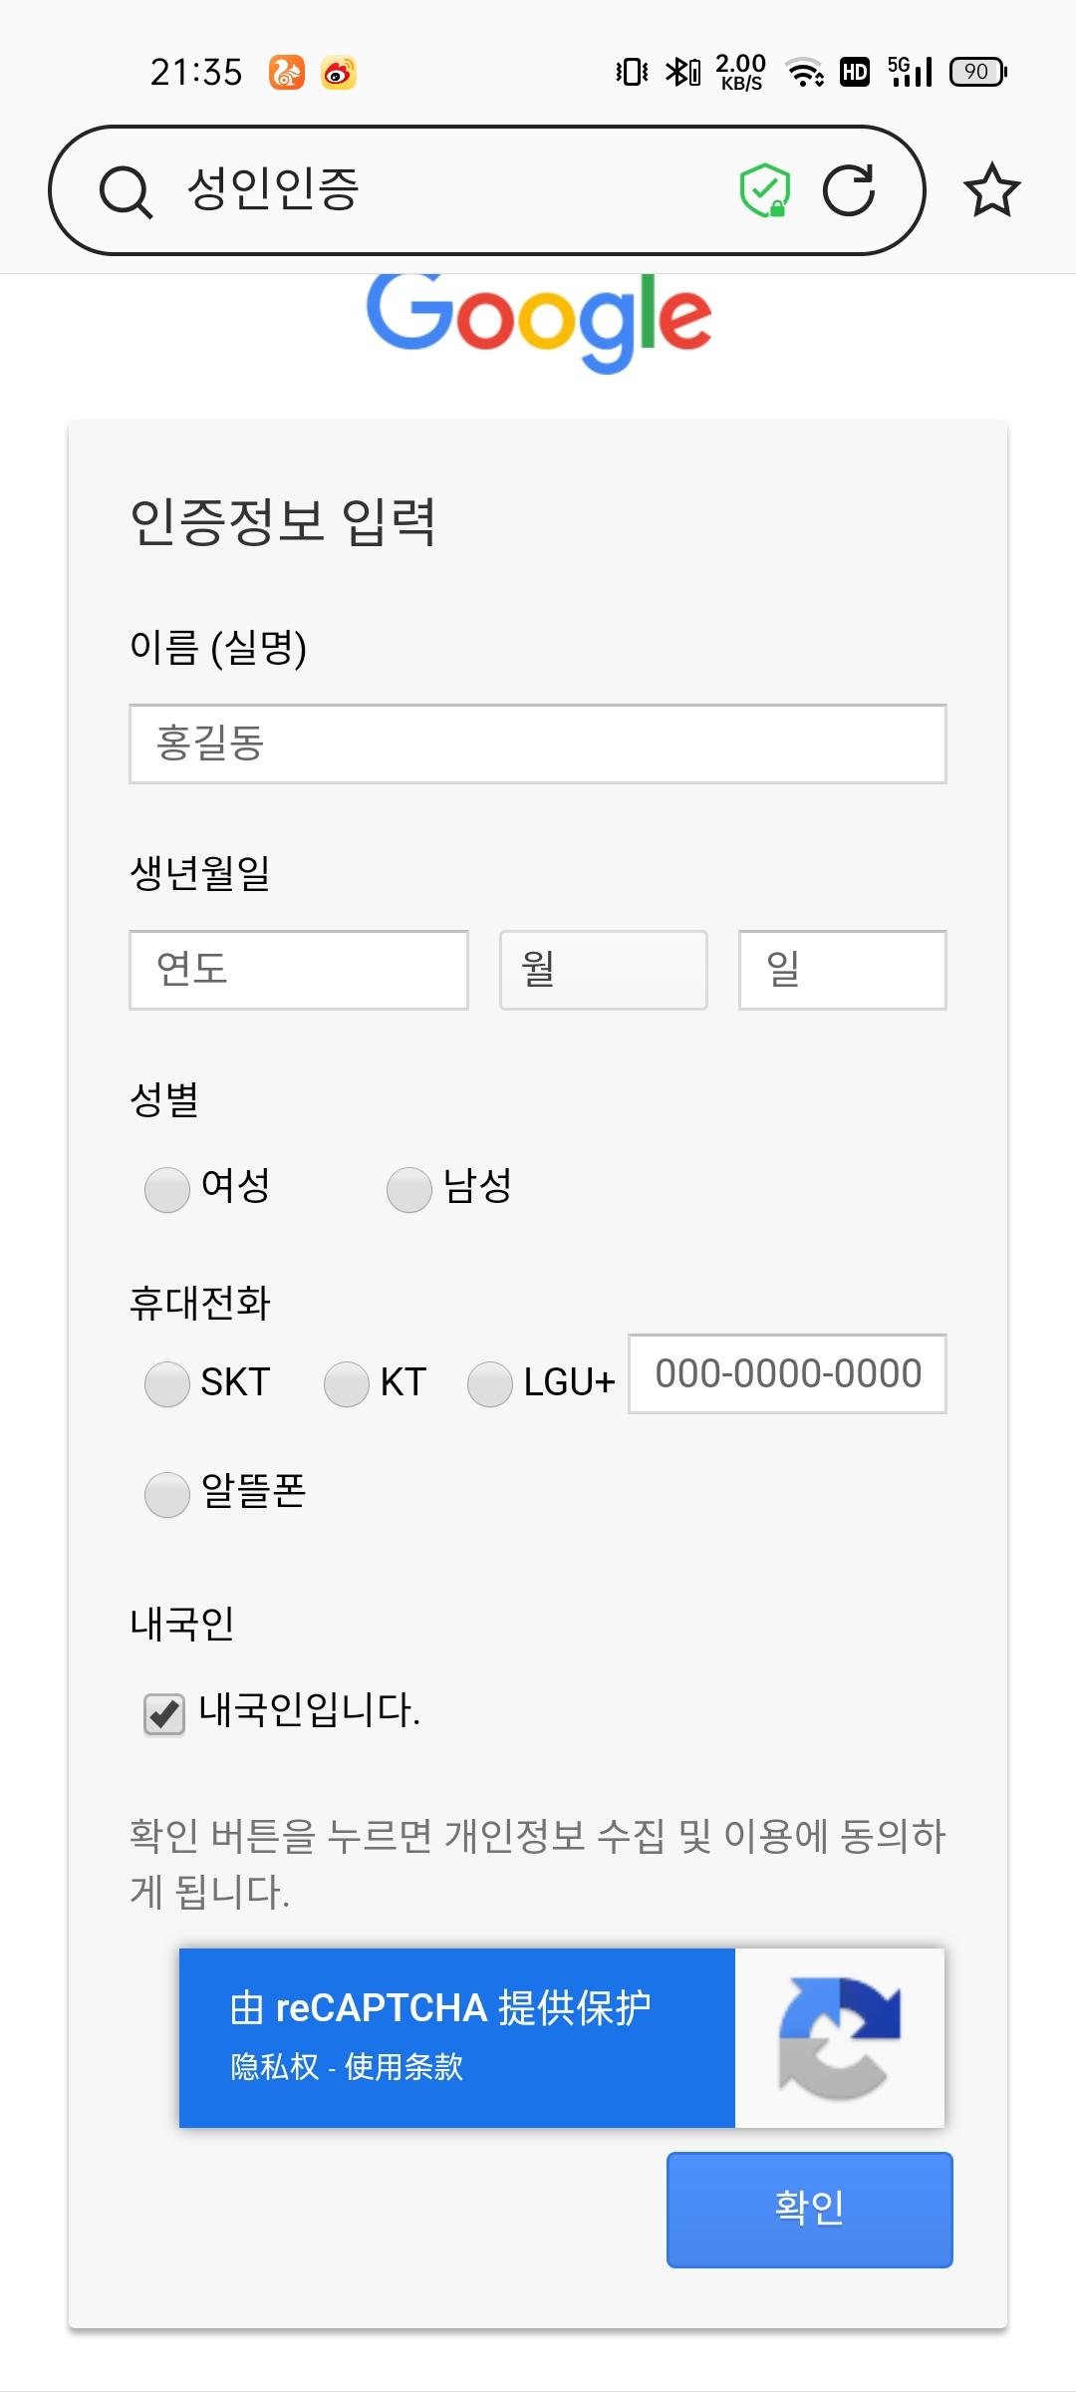Select the 알뜰폰 carrier option
The width and height of the screenshot is (1076, 2392).
coord(167,1495)
